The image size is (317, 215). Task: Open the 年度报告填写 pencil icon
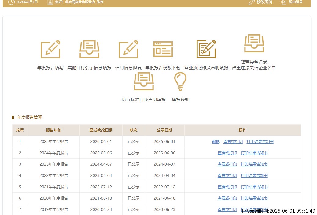(x=50, y=49)
